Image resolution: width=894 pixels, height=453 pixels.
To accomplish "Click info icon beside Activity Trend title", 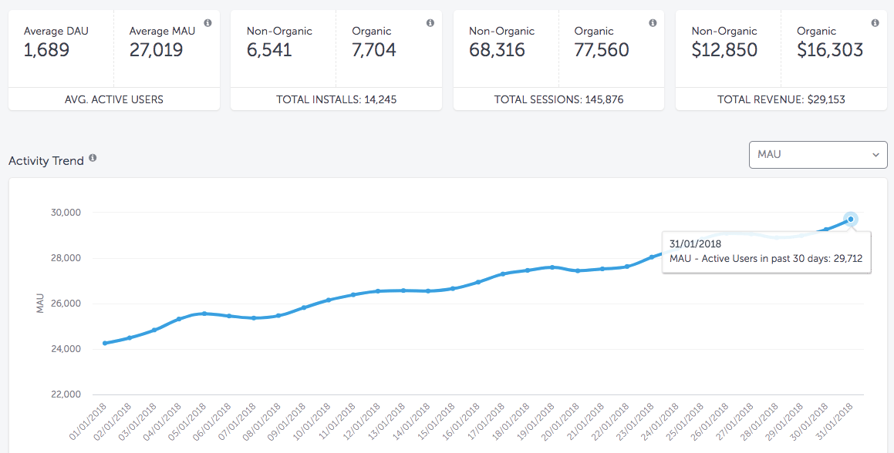I will (x=93, y=158).
